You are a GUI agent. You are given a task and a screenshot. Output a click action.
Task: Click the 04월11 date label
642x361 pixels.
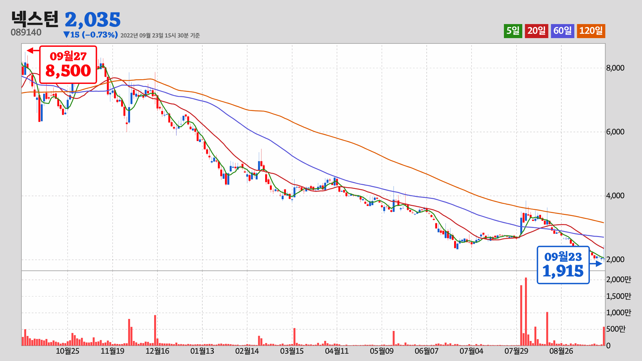[337, 351]
